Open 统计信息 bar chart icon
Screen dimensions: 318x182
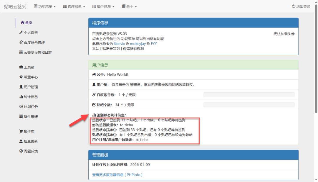[21, 97]
